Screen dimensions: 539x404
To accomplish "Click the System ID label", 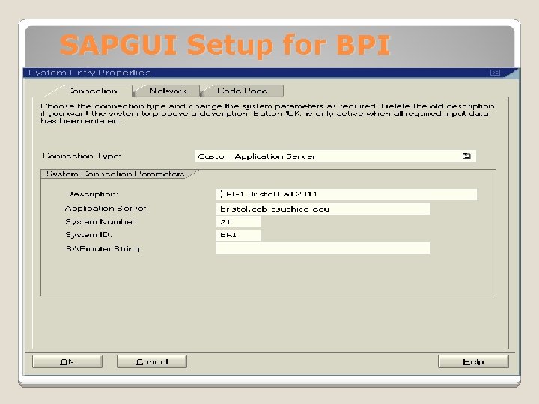I will [x=88, y=235].
